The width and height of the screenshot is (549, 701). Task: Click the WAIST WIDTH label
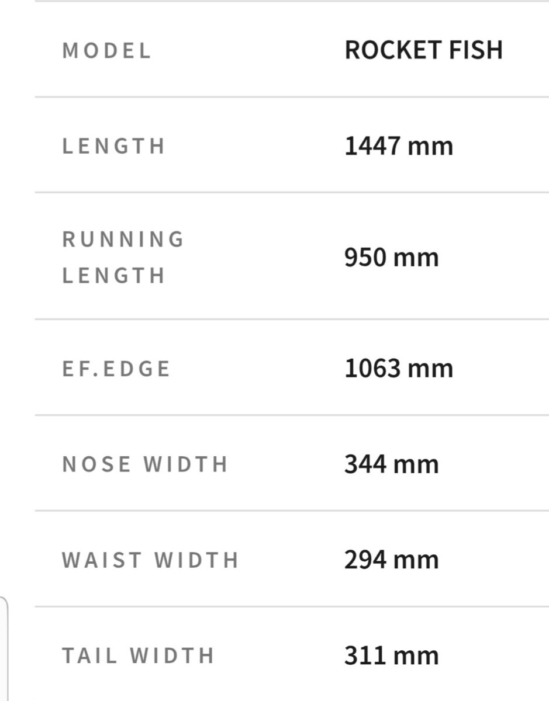(150, 560)
